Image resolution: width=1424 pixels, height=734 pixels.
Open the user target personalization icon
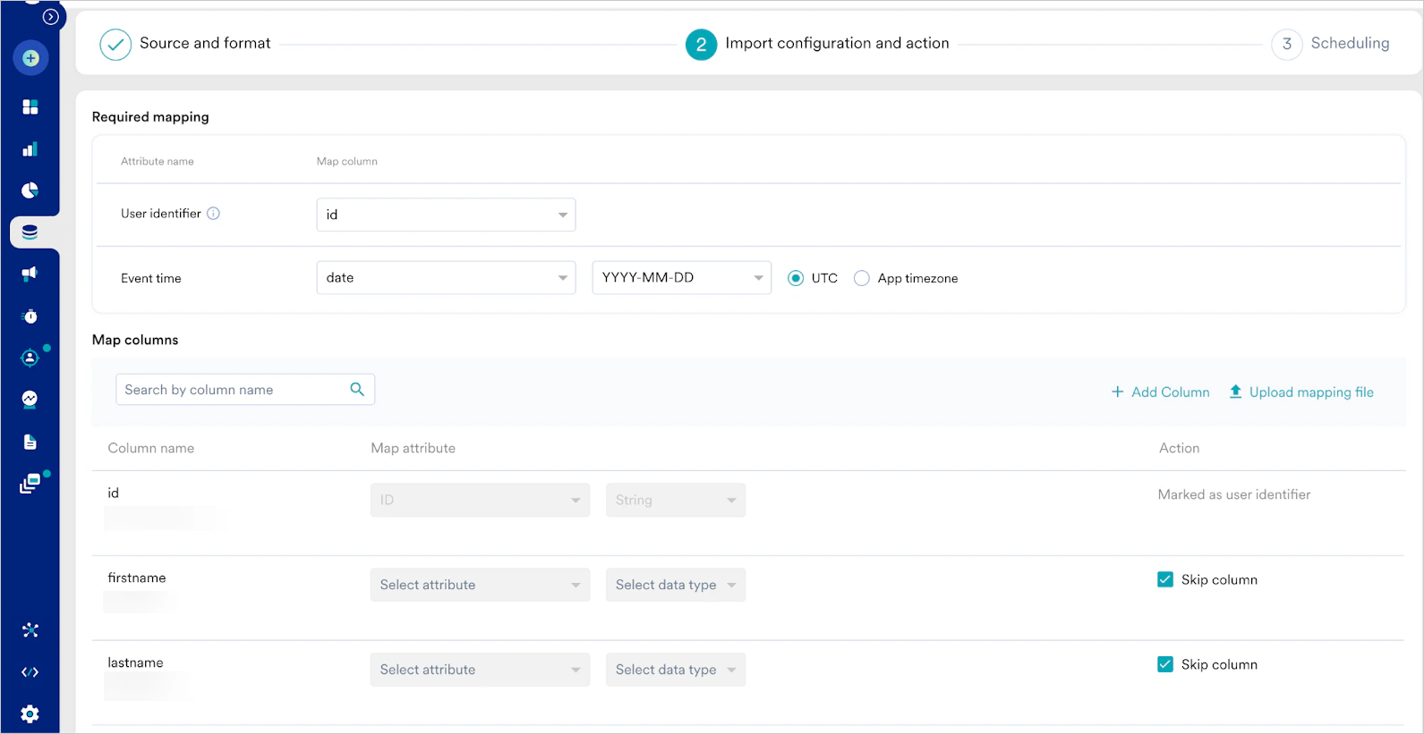tap(30, 358)
